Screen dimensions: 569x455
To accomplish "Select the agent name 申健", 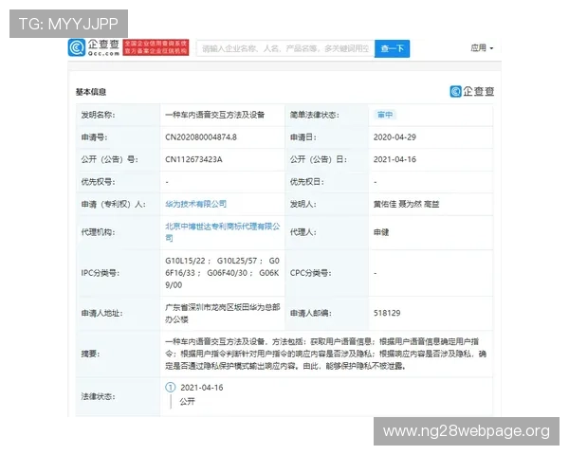I will click(x=381, y=232).
